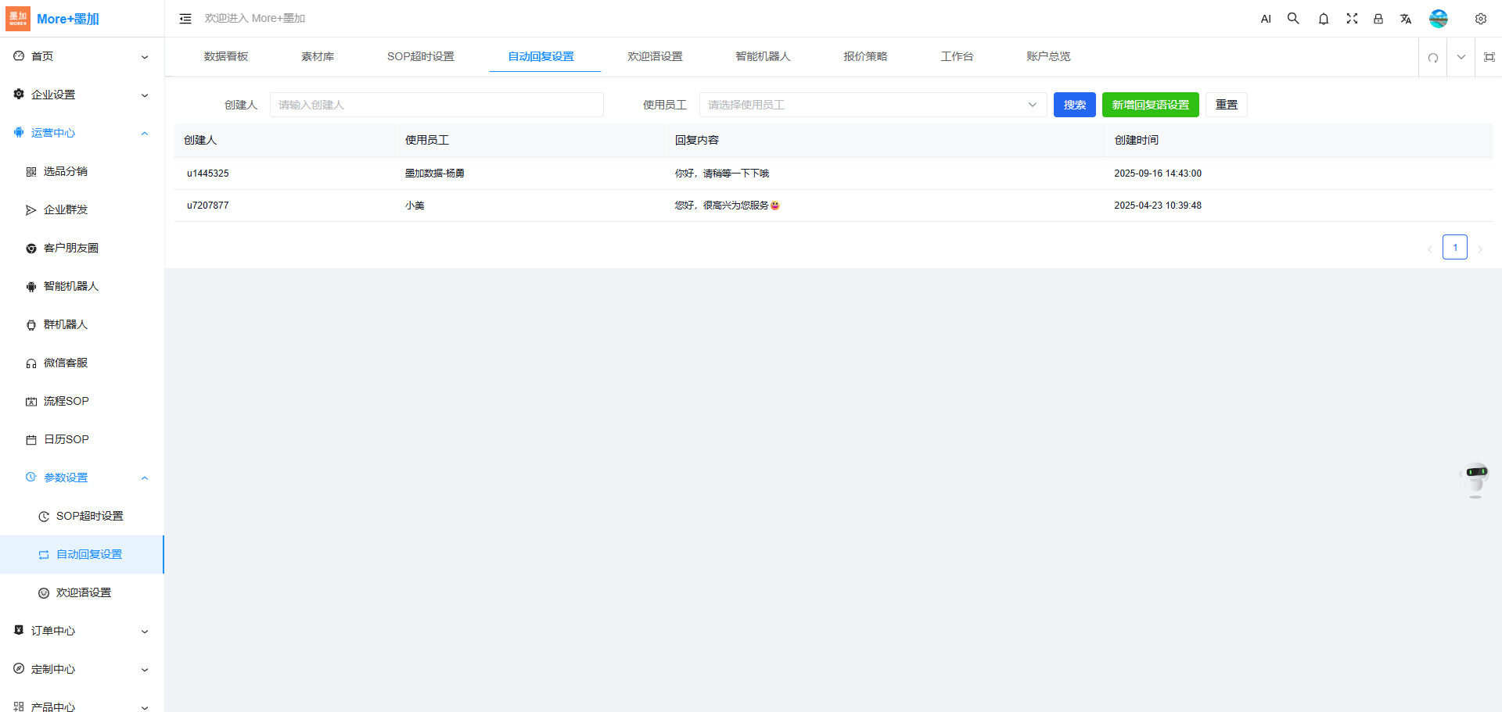
Task: Switch to the 欢迎语设置 tab
Action: coord(655,56)
